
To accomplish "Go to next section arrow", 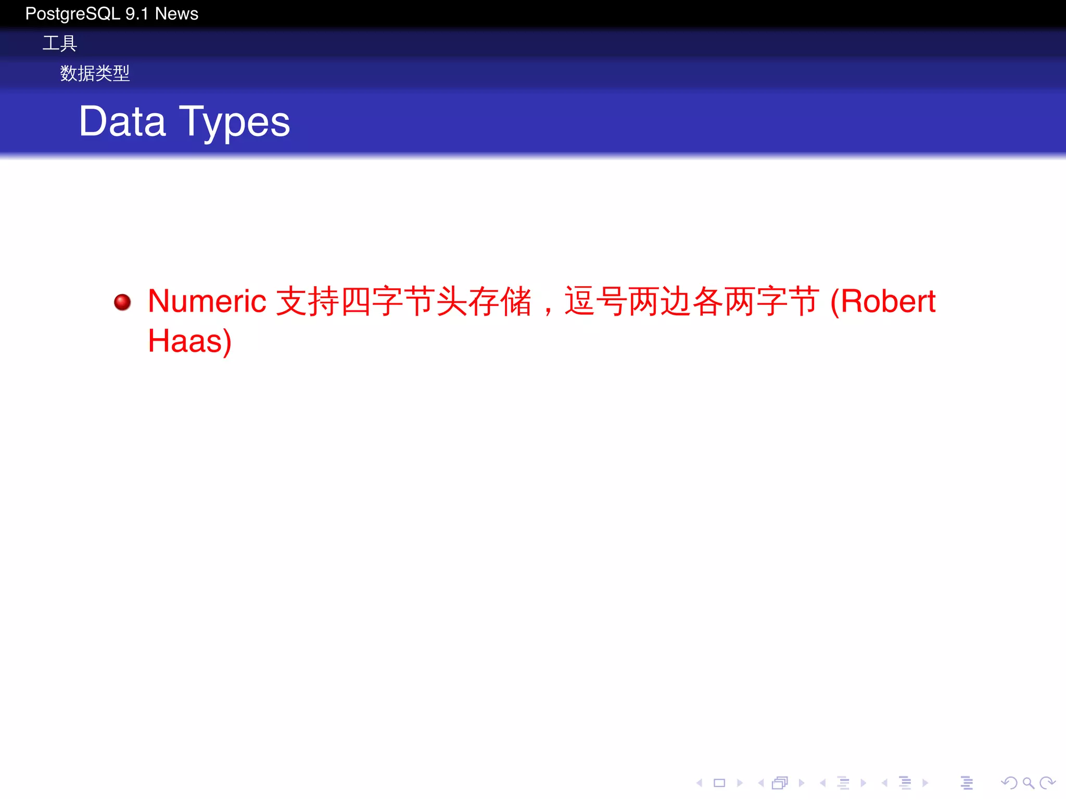I will 925,783.
